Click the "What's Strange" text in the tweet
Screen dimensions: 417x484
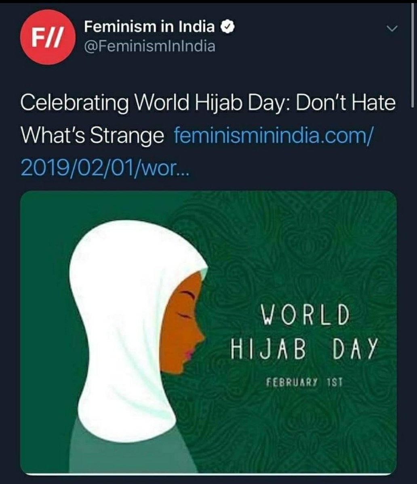click(92, 135)
